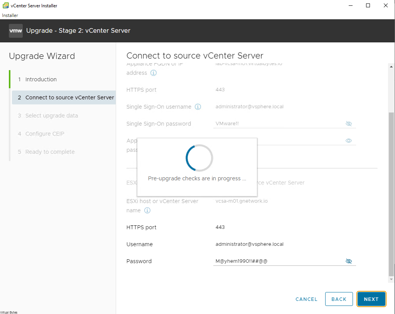
Task: Click the info icon next to ESXi host name
Action: (147, 210)
